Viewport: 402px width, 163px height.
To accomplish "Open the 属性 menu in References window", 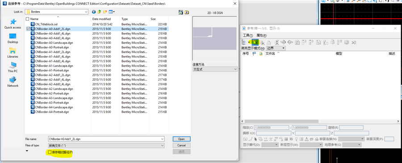I will [261, 35].
